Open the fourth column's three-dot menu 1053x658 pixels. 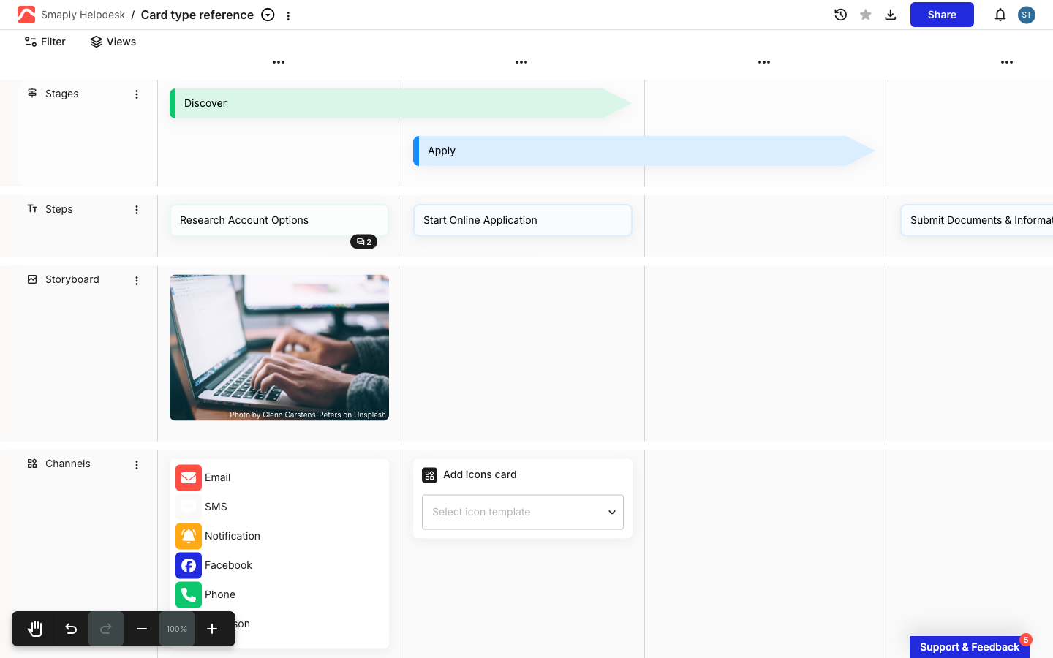click(1007, 62)
